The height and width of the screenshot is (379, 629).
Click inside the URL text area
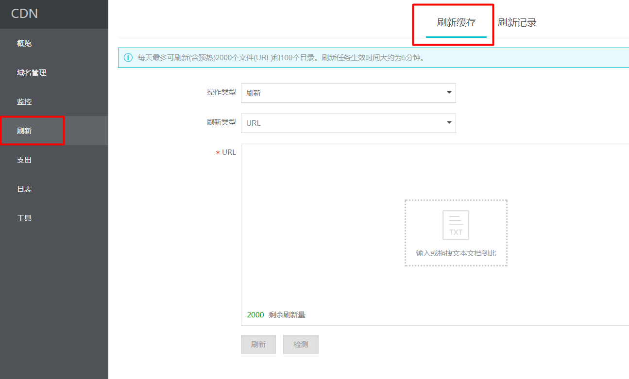[x=435, y=234]
